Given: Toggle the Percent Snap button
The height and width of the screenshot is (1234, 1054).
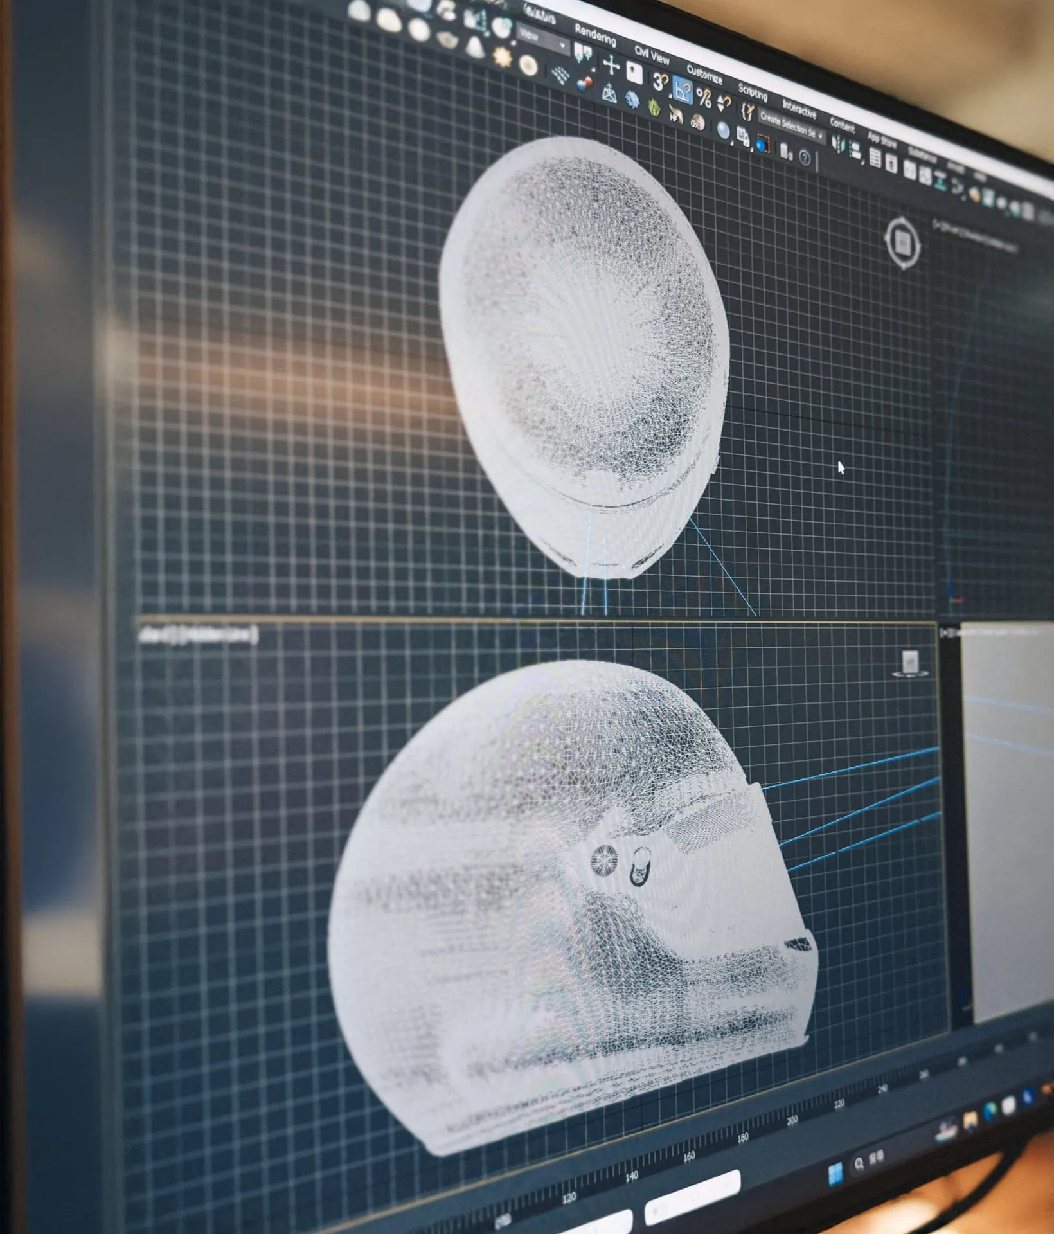Looking at the screenshot, I should (704, 98).
